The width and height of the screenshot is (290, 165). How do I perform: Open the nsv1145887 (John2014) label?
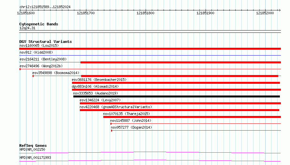pos(131,121)
